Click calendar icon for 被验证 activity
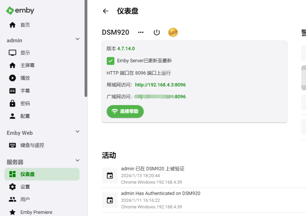This screenshot has height=216, width=306. pyautogui.click(x=110, y=175)
